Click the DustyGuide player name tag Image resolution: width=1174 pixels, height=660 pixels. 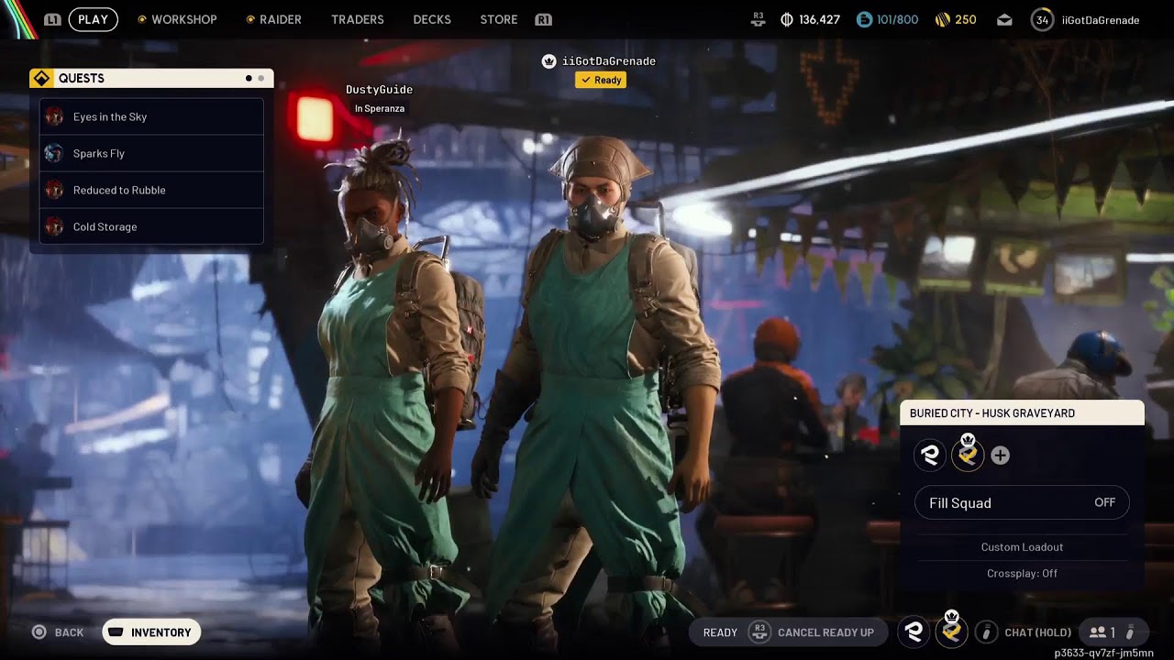[379, 89]
